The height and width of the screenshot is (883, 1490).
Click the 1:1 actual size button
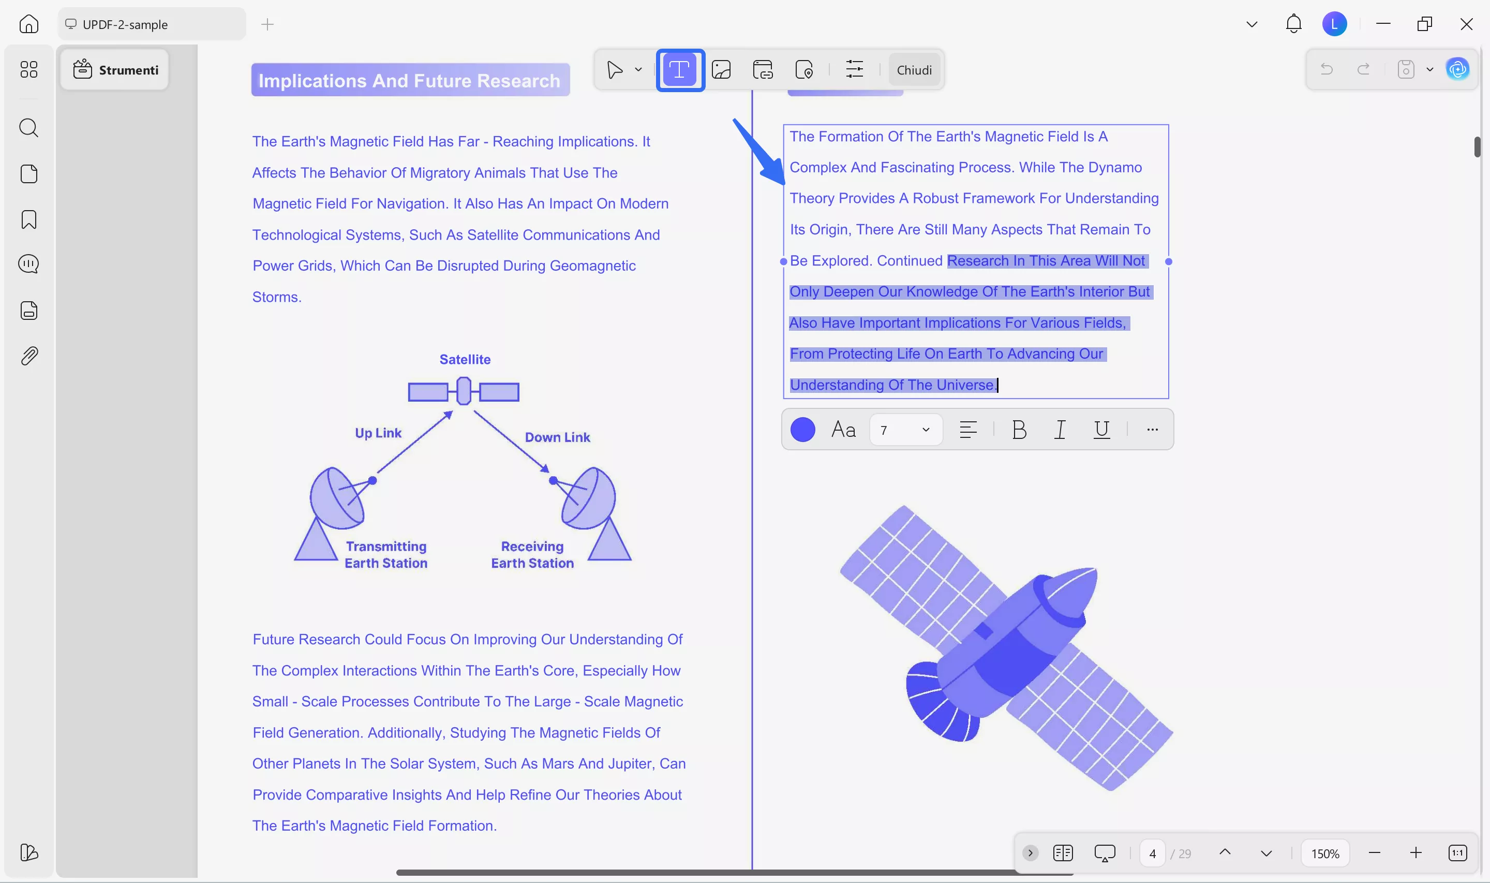click(1457, 852)
